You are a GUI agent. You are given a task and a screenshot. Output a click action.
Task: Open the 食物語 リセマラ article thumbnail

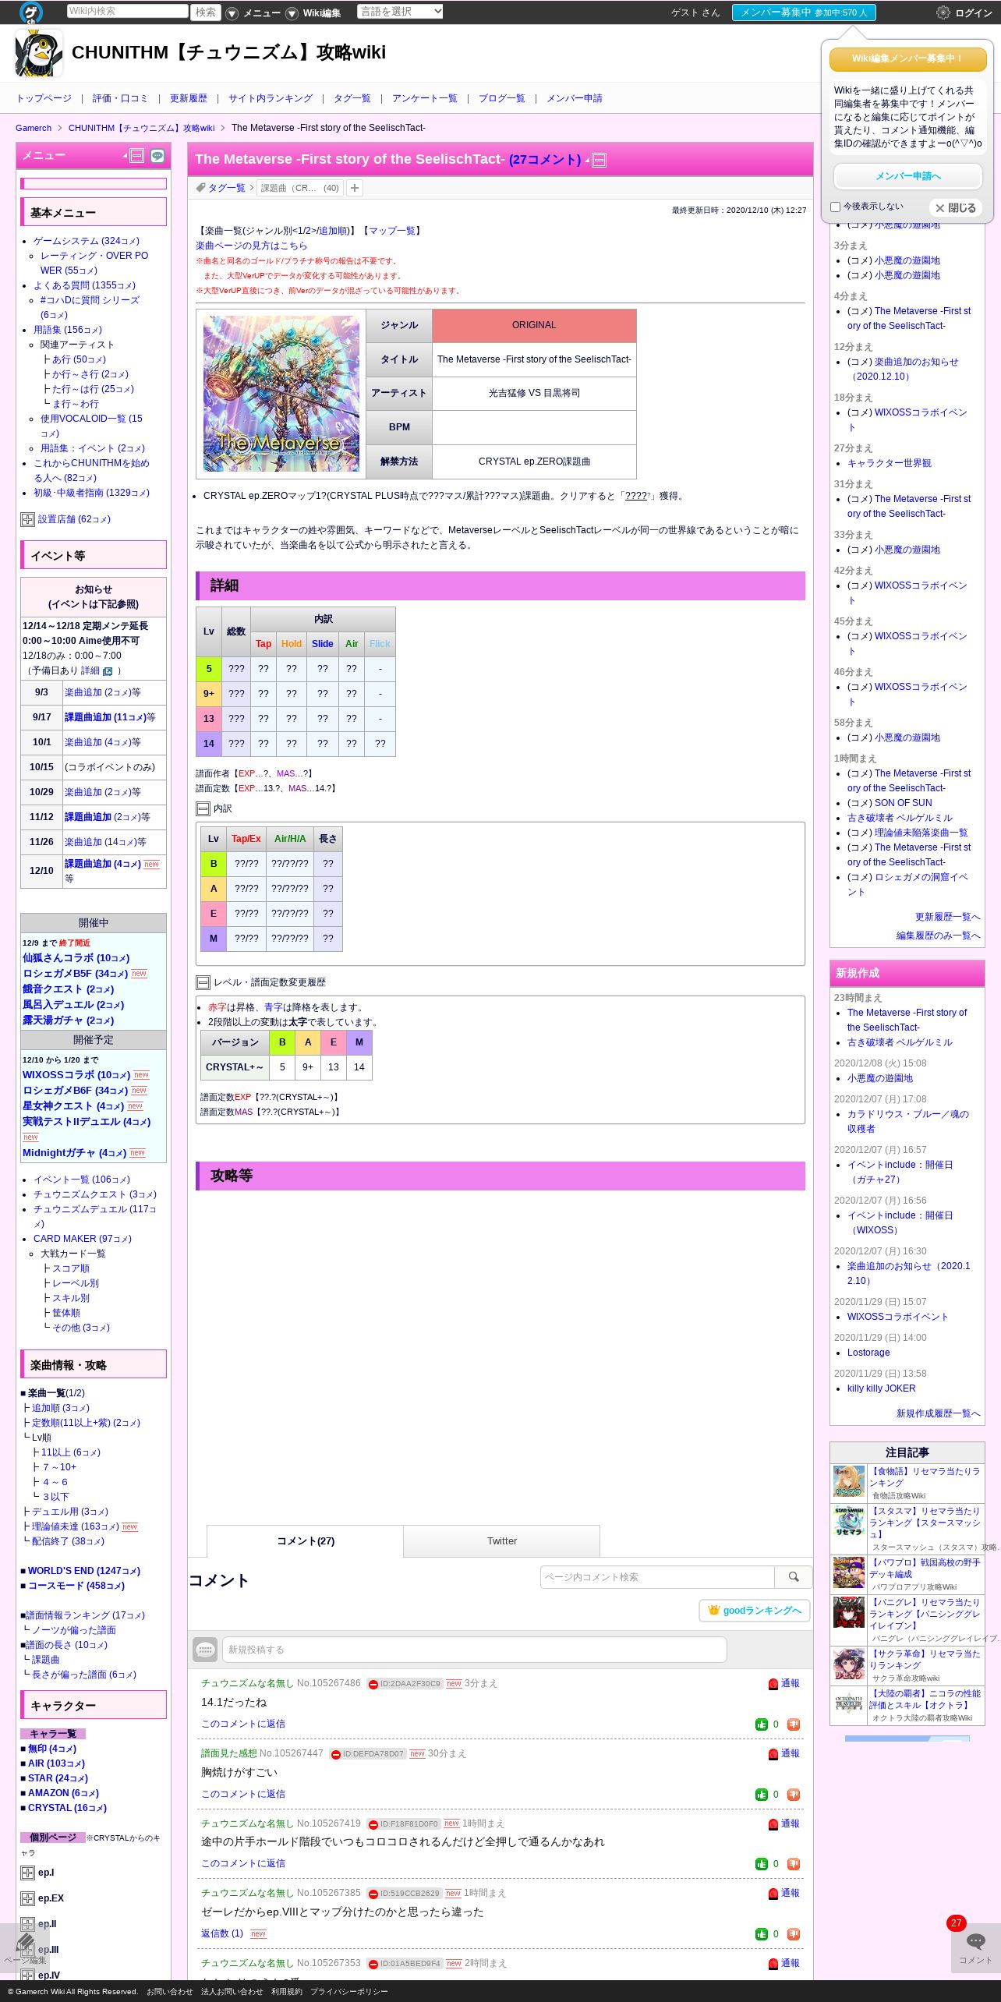click(x=849, y=1482)
